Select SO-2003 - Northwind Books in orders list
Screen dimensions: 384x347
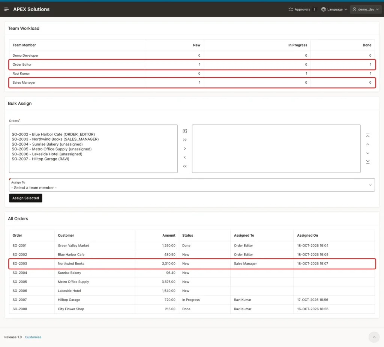point(55,139)
